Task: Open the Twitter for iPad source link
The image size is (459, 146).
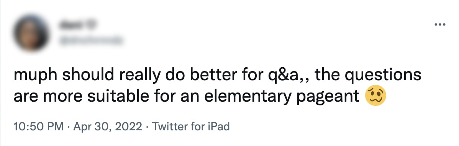Action: pyautogui.click(x=191, y=127)
